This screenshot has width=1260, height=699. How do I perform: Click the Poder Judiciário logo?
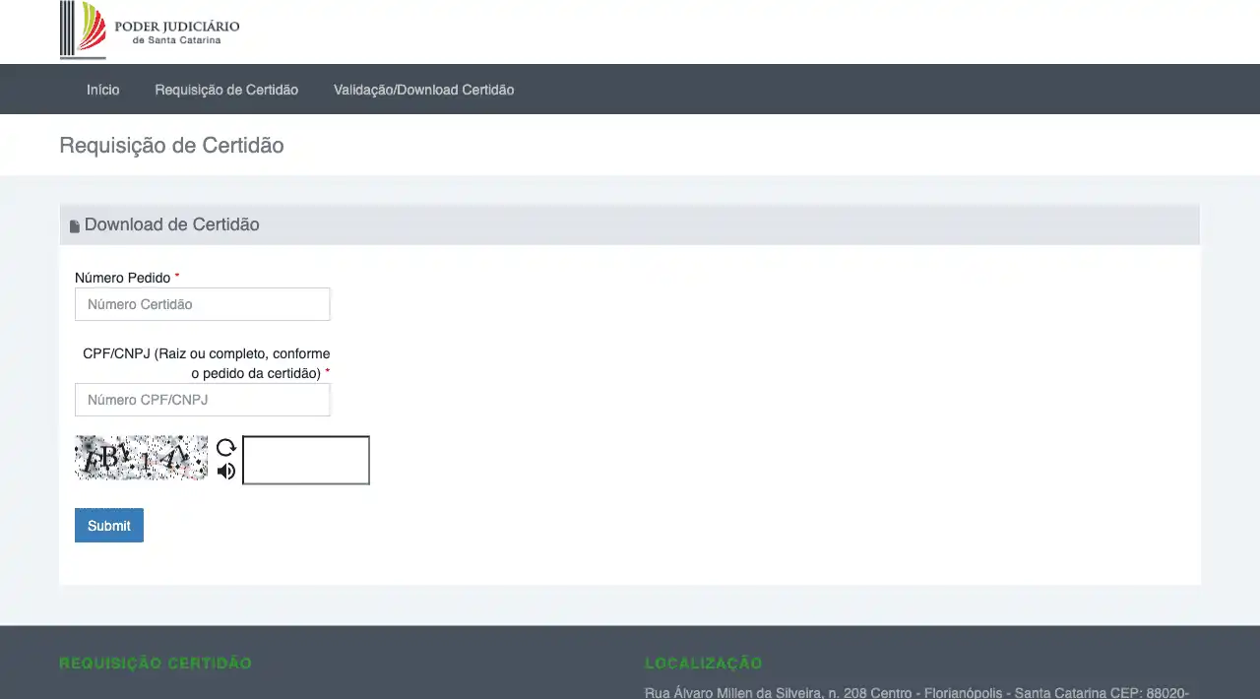click(150, 30)
